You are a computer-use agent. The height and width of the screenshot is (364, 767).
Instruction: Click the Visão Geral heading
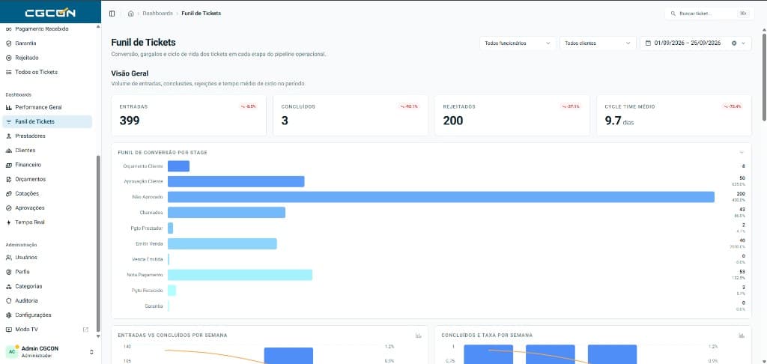point(130,74)
